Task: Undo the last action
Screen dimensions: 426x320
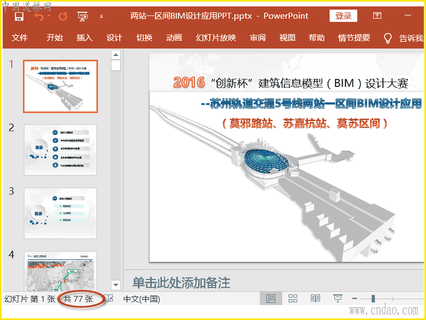Action: pyautogui.click(x=39, y=17)
